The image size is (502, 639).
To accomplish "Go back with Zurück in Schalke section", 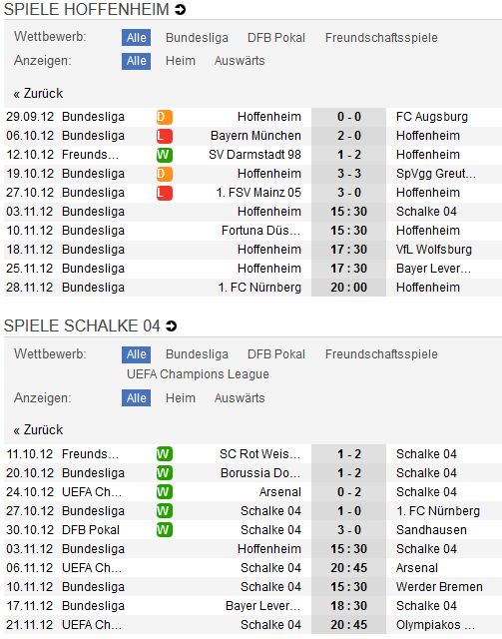I will 38,430.
